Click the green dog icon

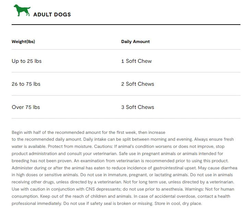(22, 10)
